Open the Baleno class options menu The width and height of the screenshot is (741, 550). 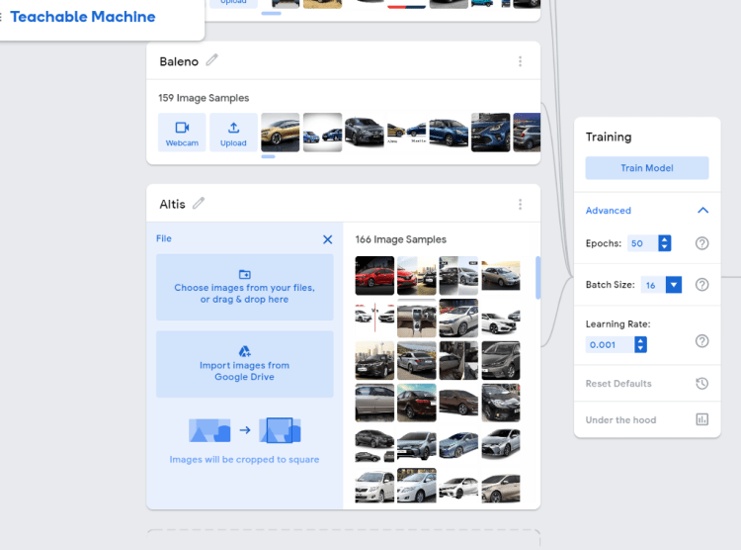(x=521, y=61)
